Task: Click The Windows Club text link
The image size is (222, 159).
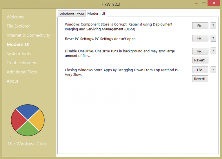Action: pyautogui.click(x=27, y=144)
